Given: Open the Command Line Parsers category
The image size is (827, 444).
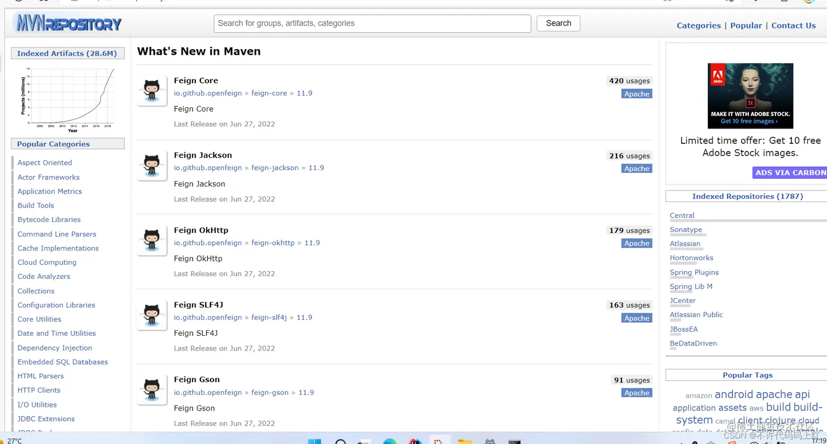Looking at the screenshot, I should click(x=57, y=234).
